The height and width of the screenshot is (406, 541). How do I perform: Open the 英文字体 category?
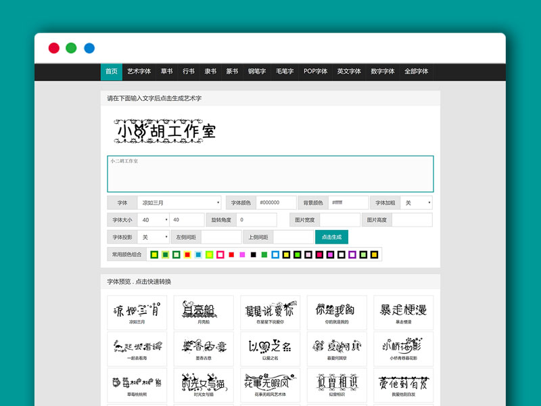point(348,71)
